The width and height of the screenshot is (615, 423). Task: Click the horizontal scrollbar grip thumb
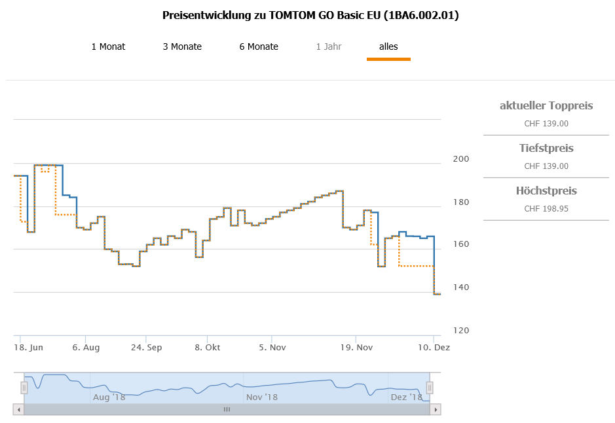pyautogui.click(x=227, y=409)
